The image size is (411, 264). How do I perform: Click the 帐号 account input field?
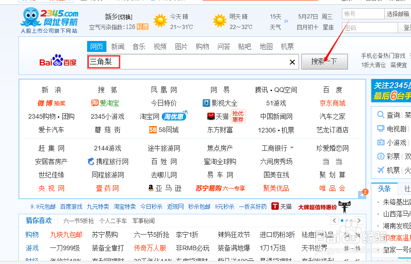(x=363, y=14)
